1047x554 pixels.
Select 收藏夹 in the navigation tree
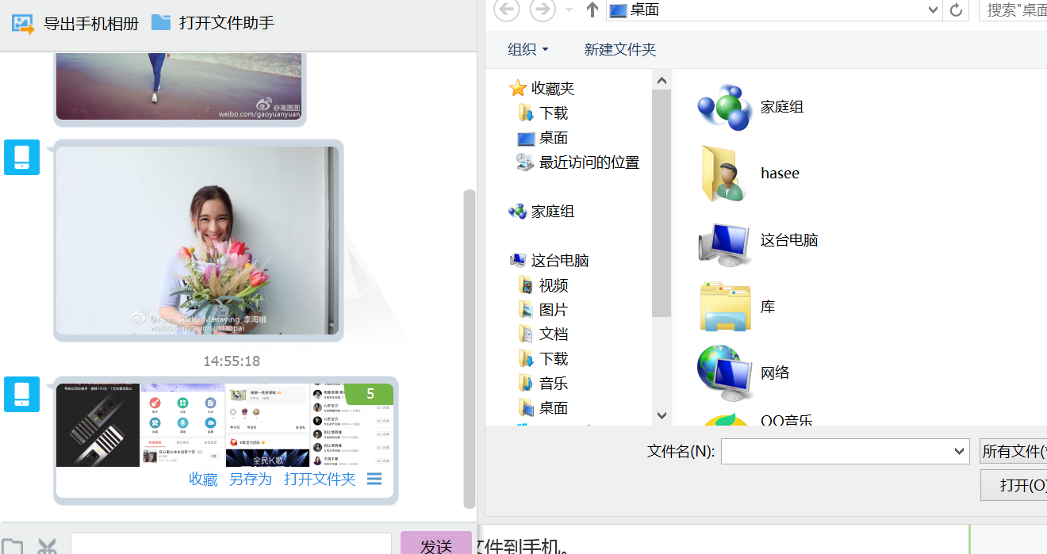(543, 89)
